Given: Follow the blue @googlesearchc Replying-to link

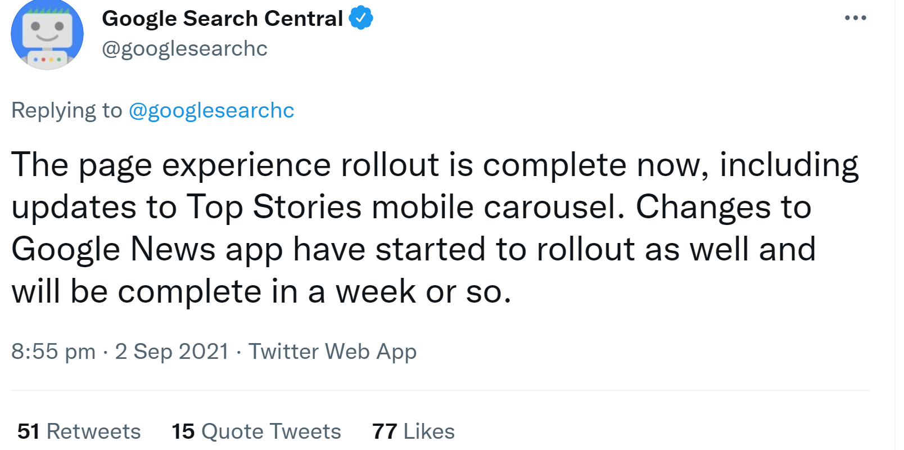Looking at the screenshot, I should [211, 110].
